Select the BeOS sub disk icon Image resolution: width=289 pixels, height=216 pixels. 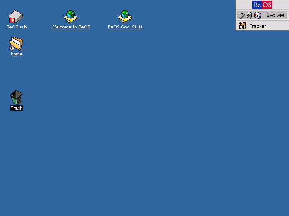coord(16,17)
